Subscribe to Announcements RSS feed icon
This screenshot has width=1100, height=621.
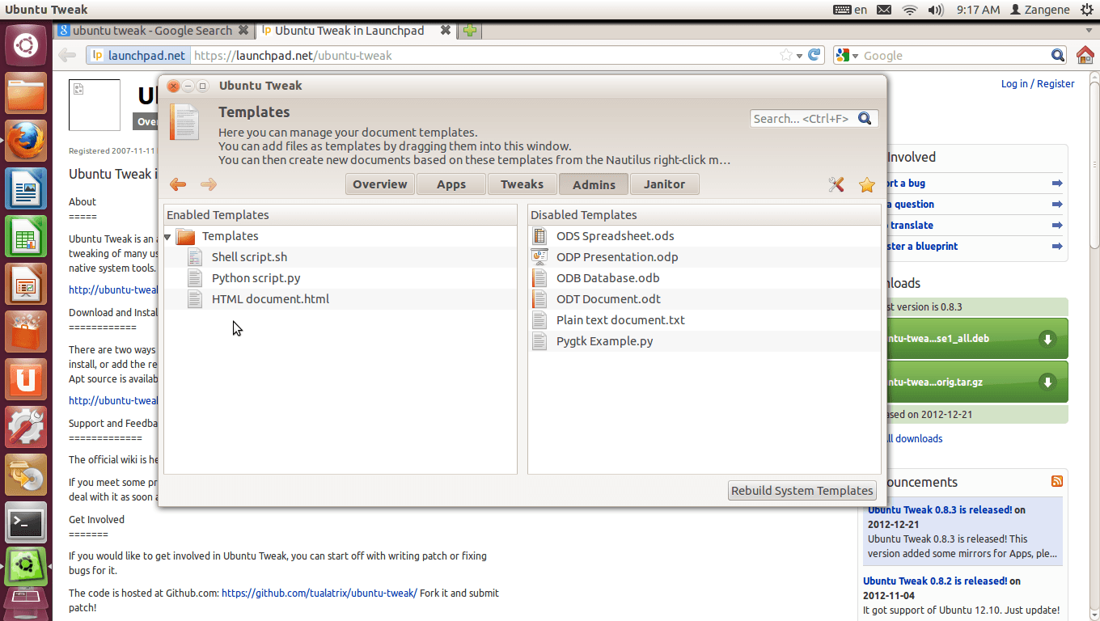click(x=1057, y=481)
